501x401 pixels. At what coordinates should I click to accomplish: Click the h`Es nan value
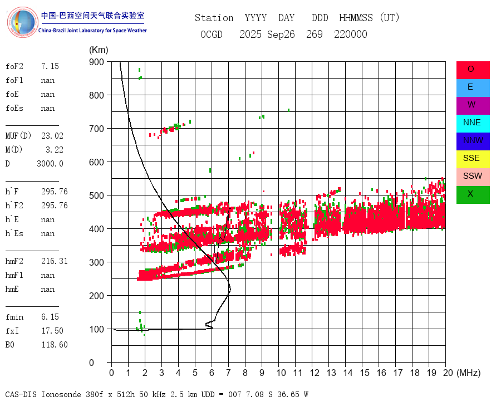pyautogui.click(x=48, y=234)
